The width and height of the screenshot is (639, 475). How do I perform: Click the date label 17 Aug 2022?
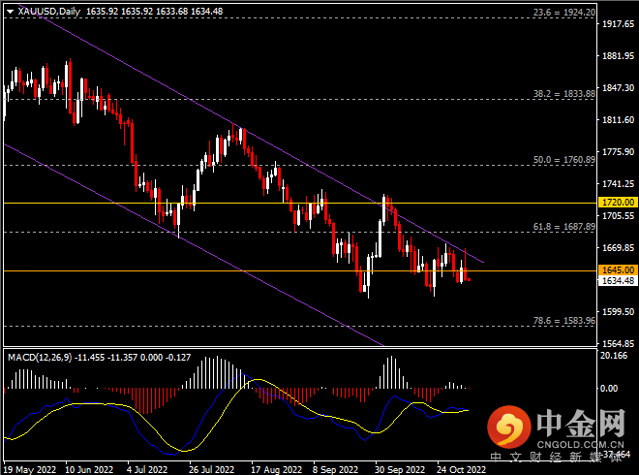276,470
